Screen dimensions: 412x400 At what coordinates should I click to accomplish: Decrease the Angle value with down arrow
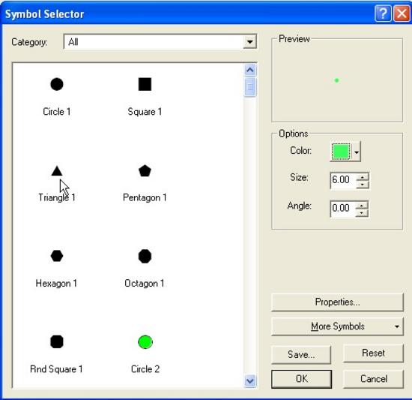pyautogui.click(x=362, y=212)
